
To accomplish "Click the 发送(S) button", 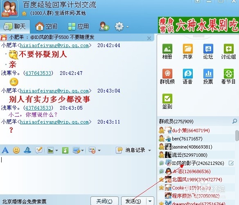I will click(133, 201).
